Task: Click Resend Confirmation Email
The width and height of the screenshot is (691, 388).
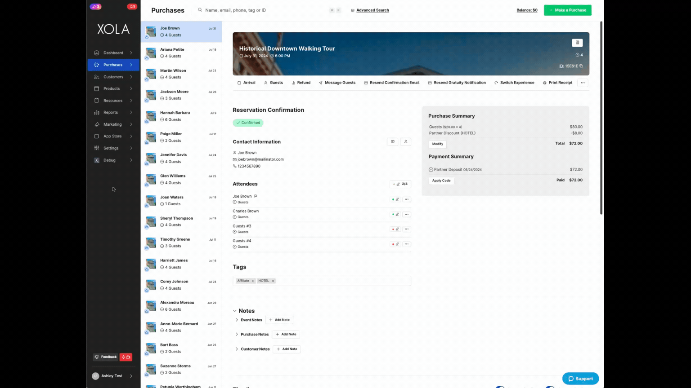Action: (x=392, y=83)
